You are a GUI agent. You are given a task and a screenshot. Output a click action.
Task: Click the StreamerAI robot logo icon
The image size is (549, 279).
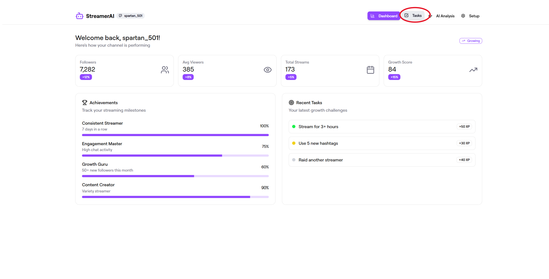(x=79, y=16)
